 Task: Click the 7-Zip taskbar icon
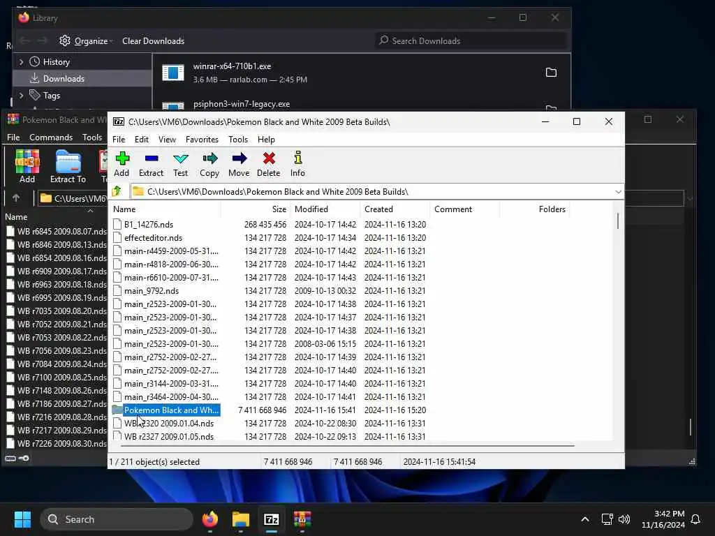[x=272, y=519]
